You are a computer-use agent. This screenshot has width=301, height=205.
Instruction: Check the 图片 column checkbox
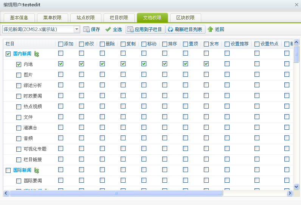[19, 75]
